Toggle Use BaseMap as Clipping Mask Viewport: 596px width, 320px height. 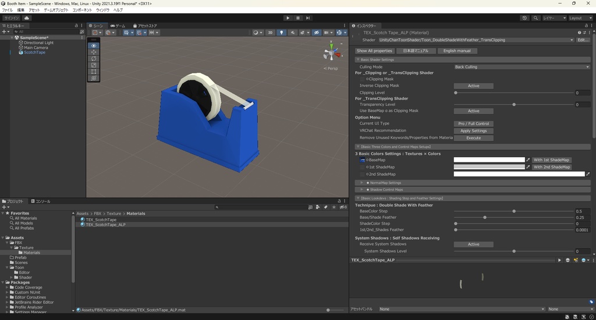click(x=474, y=111)
